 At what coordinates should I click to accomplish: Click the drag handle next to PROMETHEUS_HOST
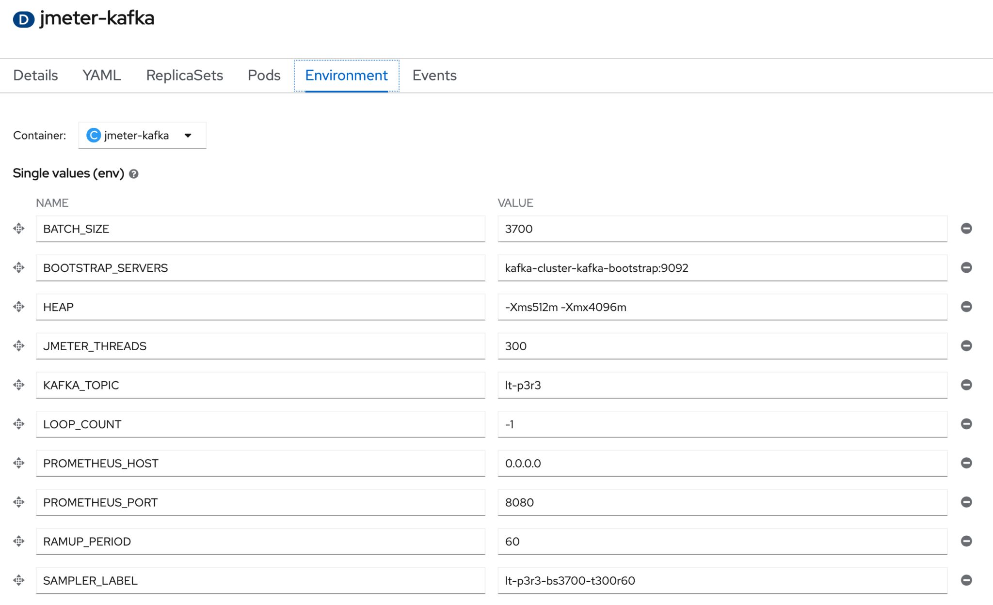[18, 463]
